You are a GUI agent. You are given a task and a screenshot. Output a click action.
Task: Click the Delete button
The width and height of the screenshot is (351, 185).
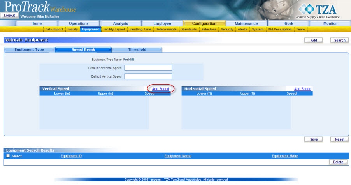coord(338,162)
